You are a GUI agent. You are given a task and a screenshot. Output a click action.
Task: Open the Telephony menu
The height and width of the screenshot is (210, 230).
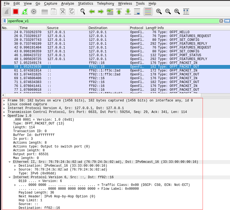[106, 4]
